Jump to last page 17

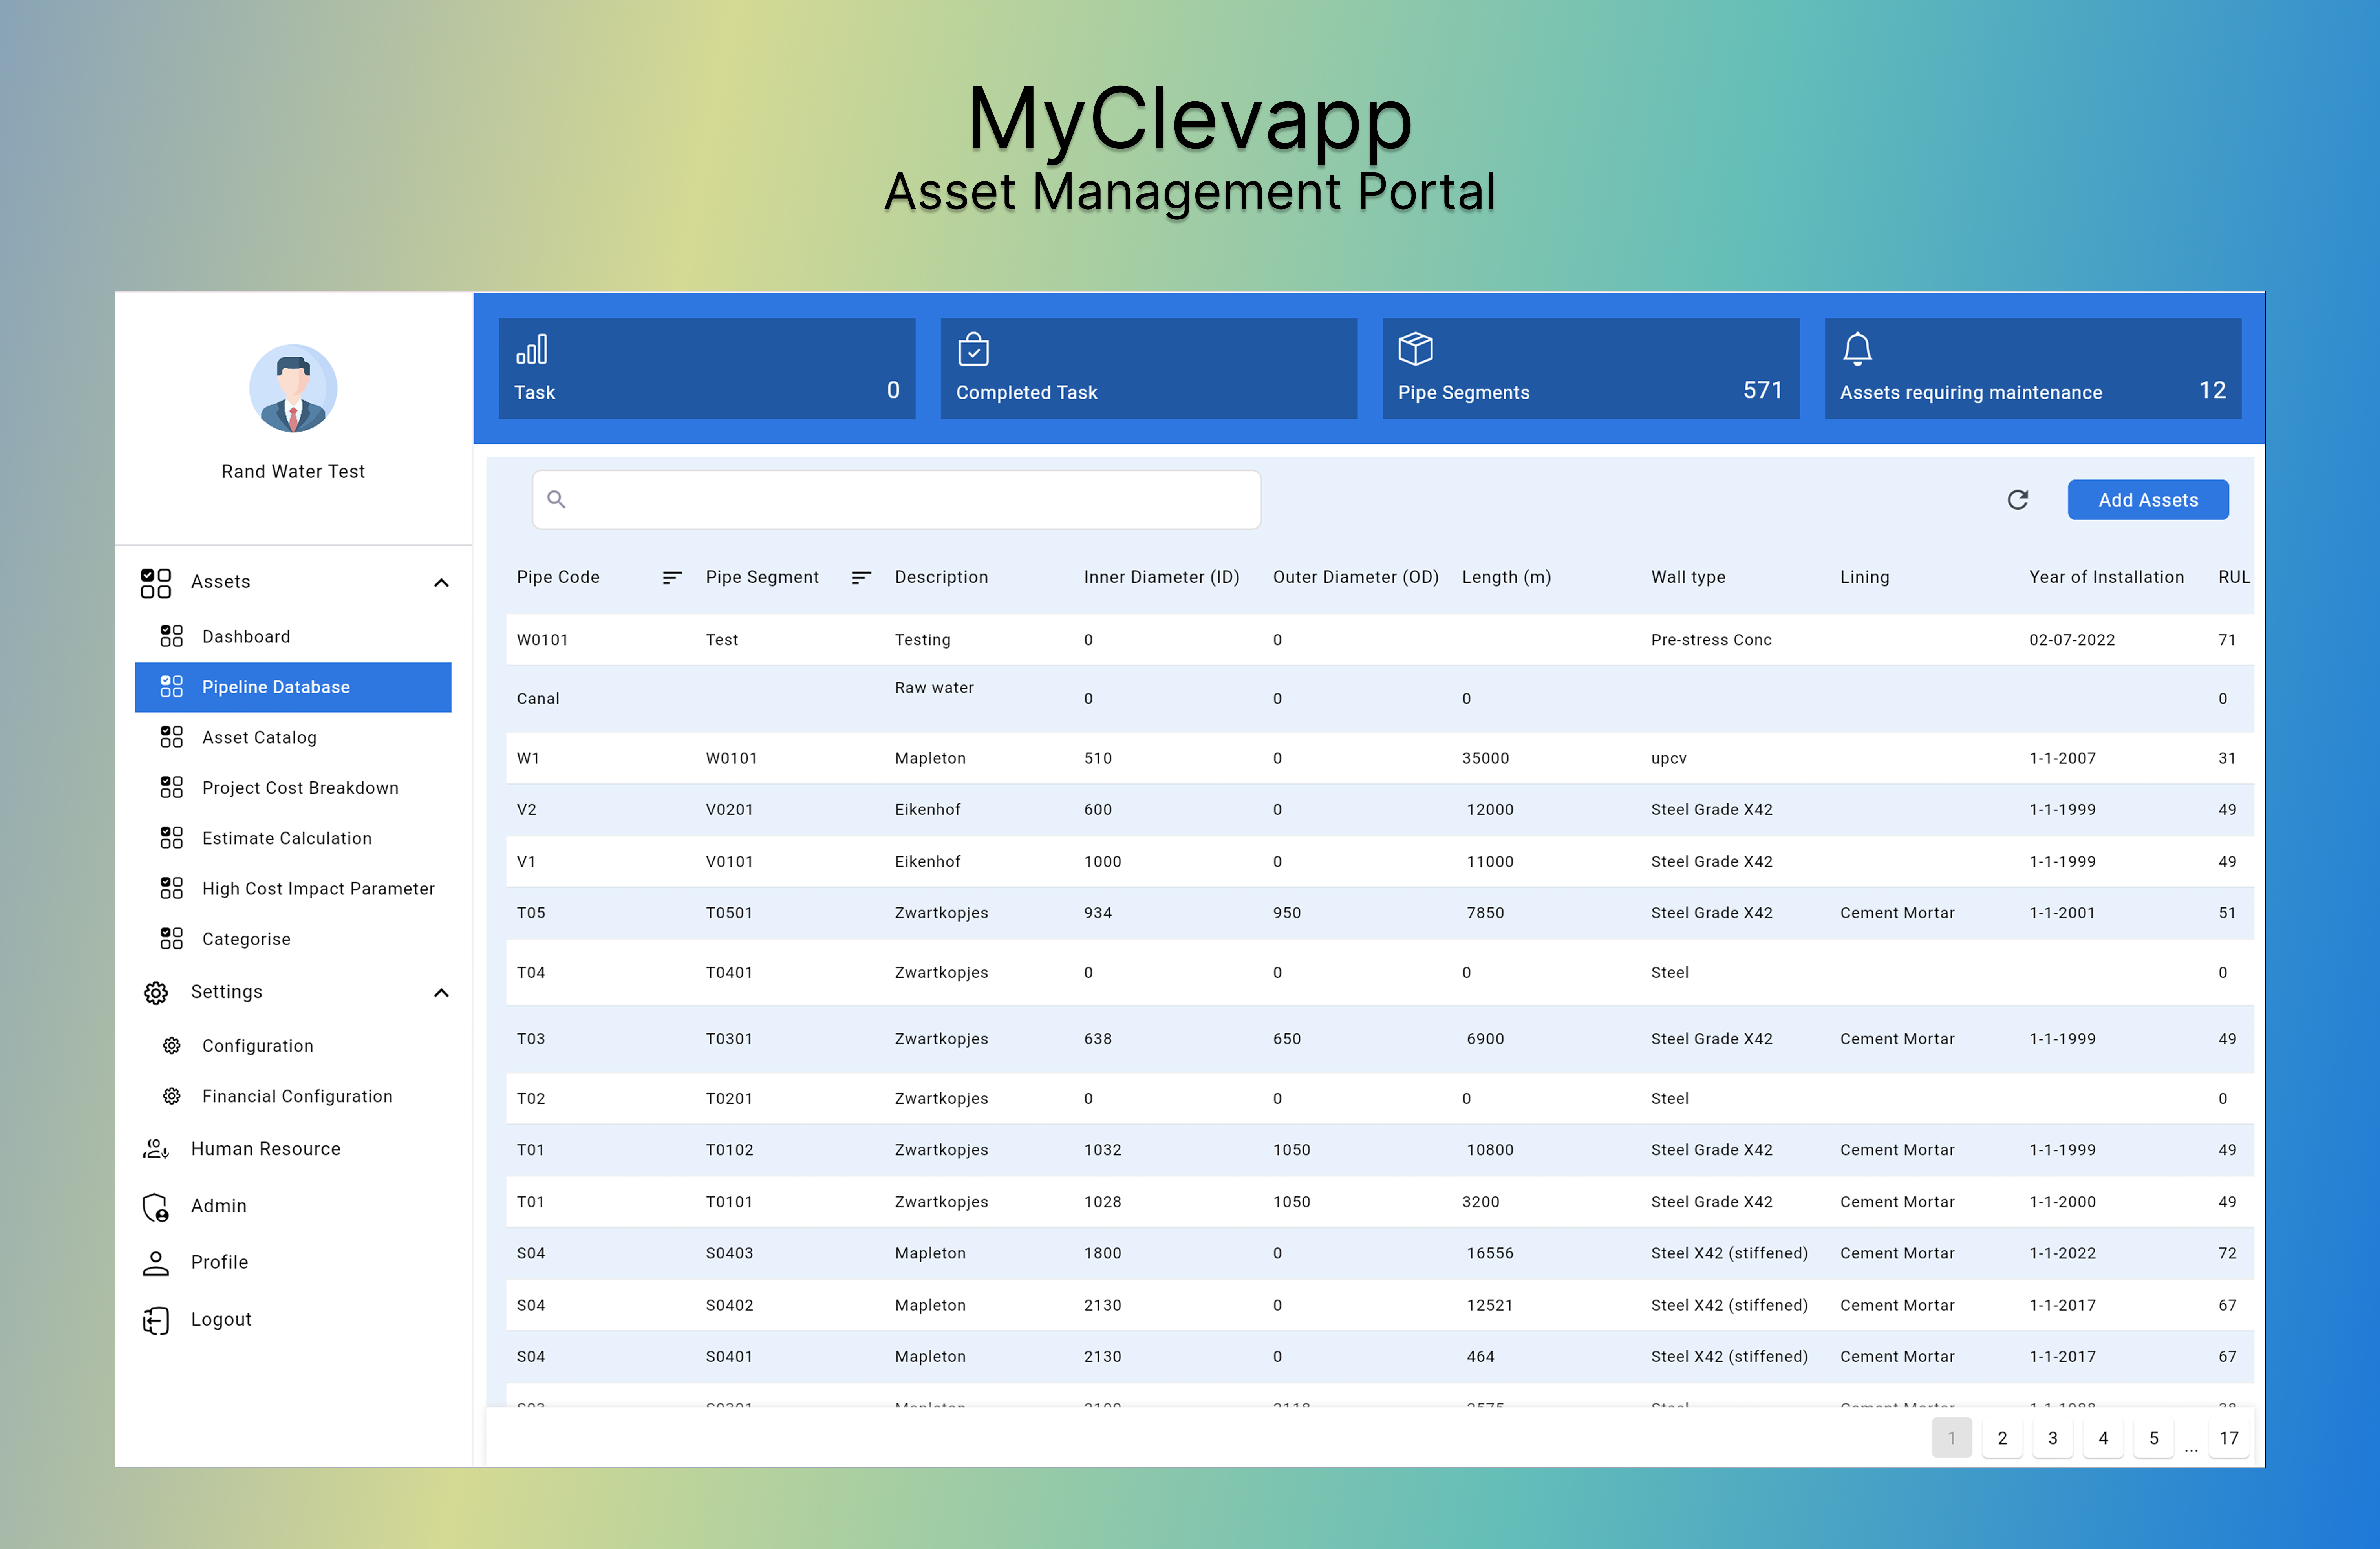coord(2229,1438)
